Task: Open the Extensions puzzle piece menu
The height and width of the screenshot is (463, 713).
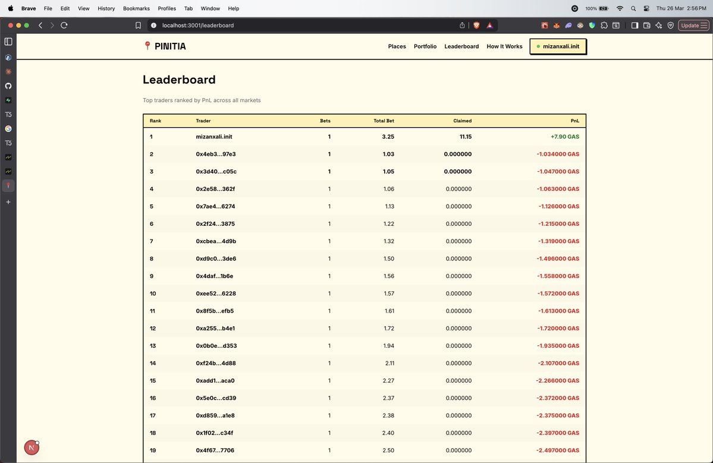Action: (604, 26)
